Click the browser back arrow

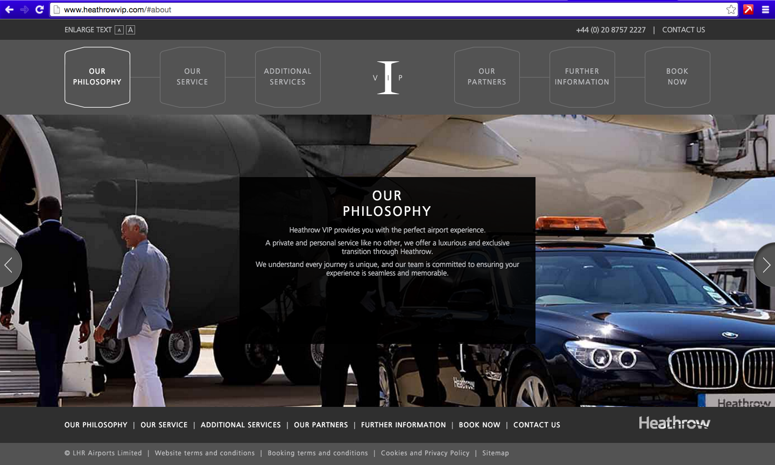click(9, 10)
